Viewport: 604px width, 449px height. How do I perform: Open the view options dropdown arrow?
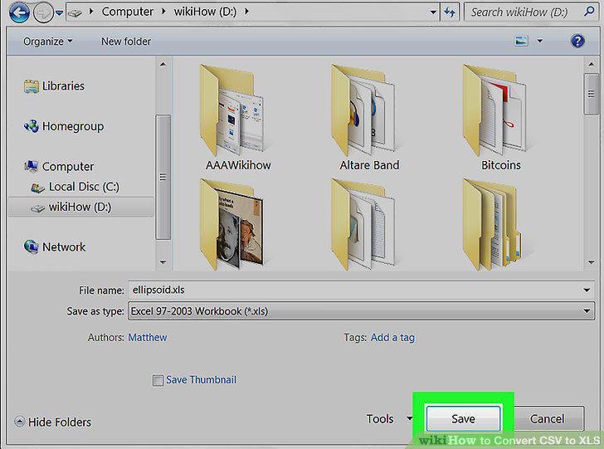(x=540, y=41)
